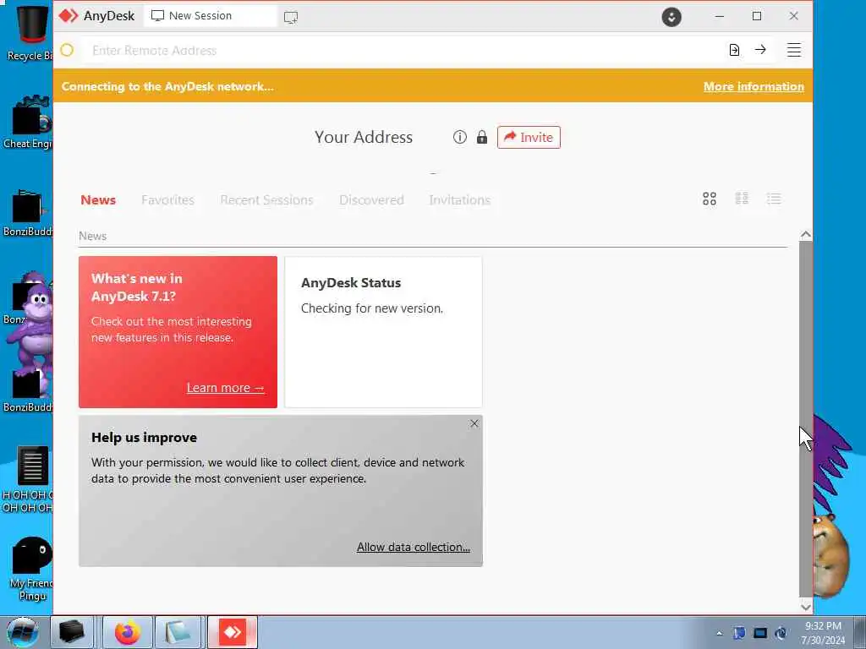Click the round dark dropdown arrow badge in title bar
Viewport: 866px width, 649px height.
tap(671, 17)
